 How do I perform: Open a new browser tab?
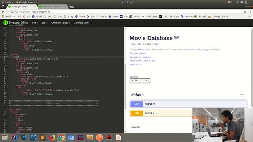pyautogui.click(x=71, y=7)
